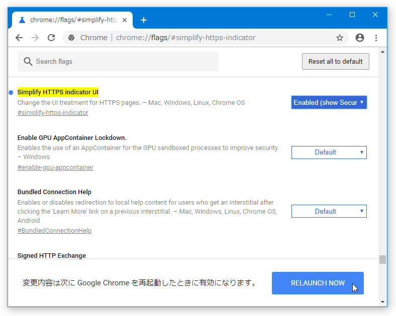Click the Enable GPU AppContainer Lockdown title

[x=72, y=138]
